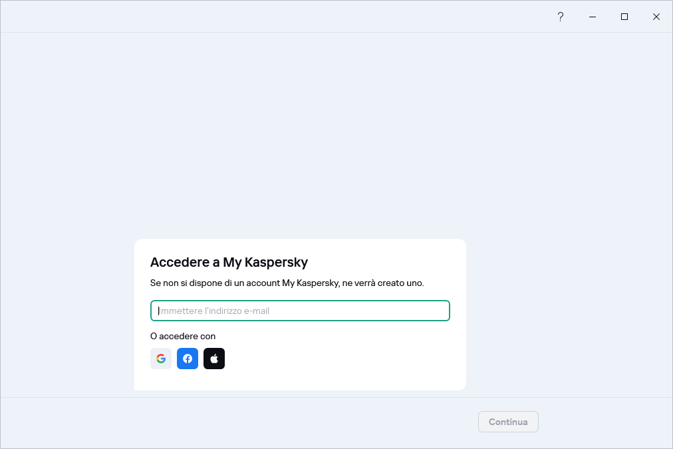Viewport: 673px width, 449px height.
Task: Open help via question mark icon
Action: [560, 17]
